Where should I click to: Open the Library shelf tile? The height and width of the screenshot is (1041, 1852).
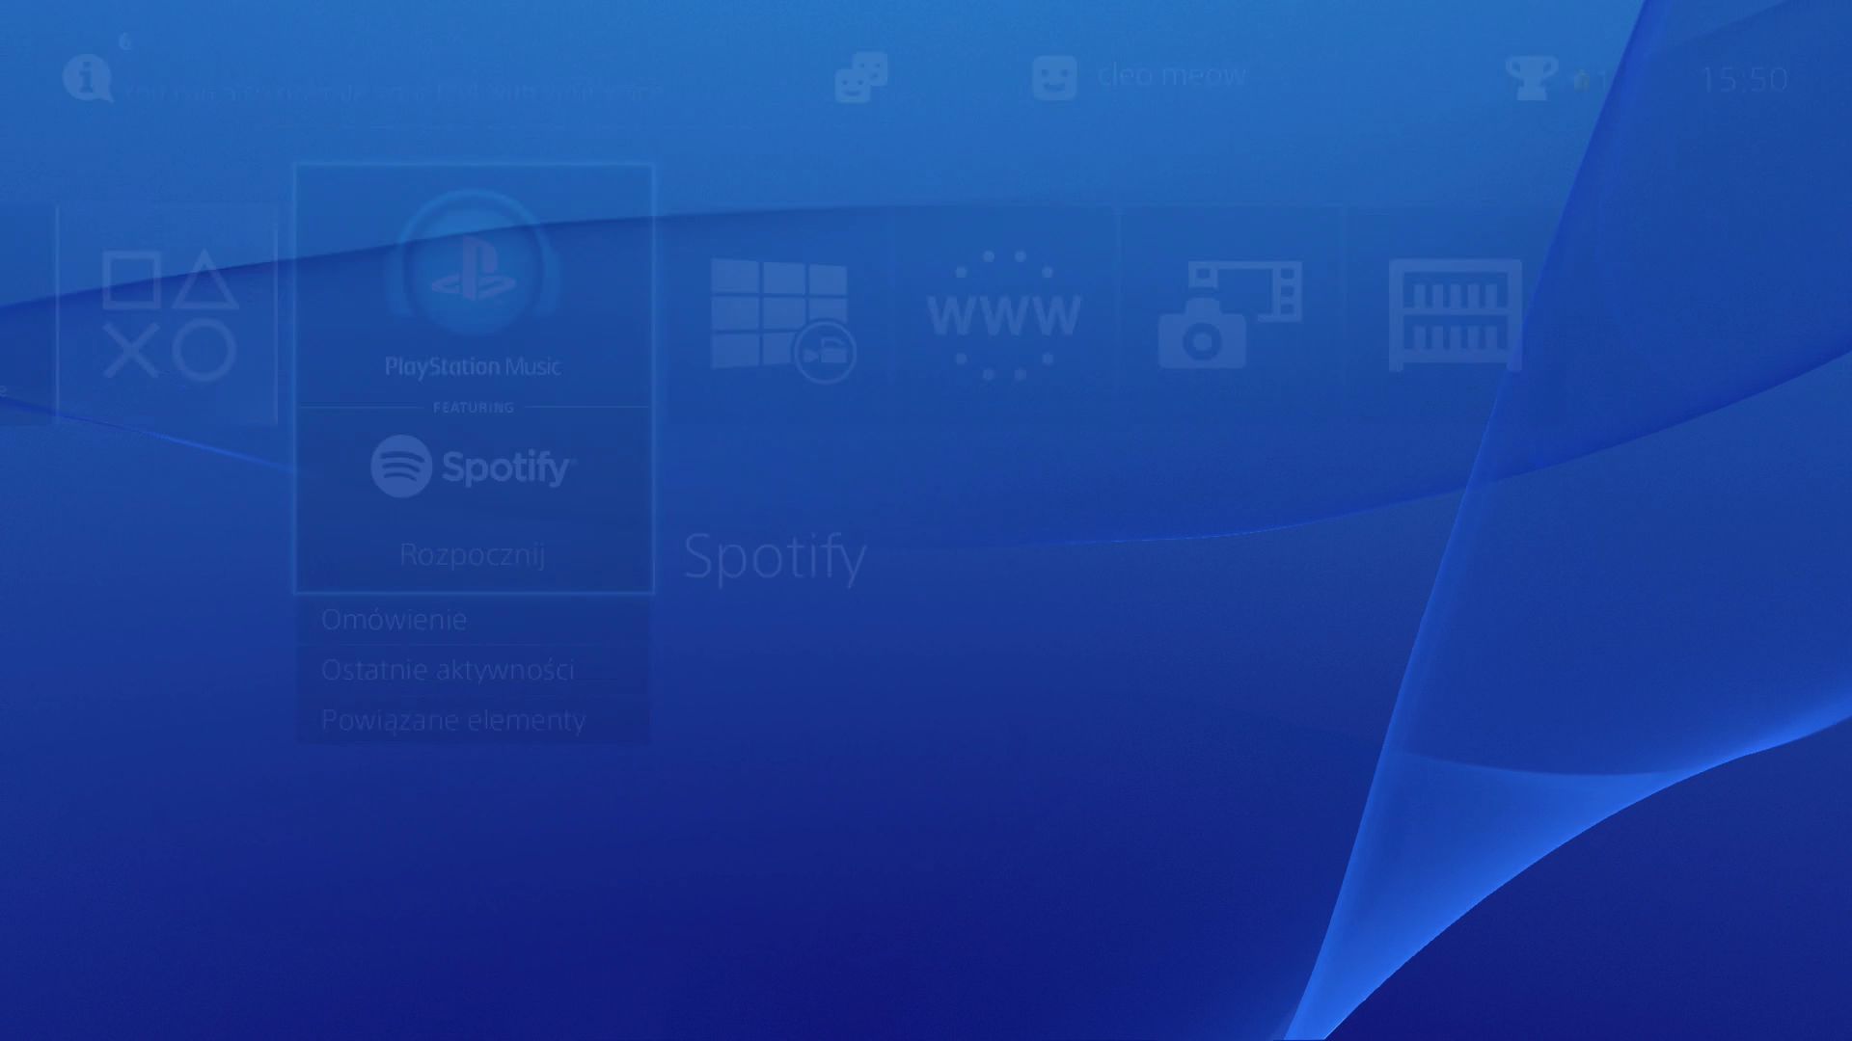pos(1455,315)
